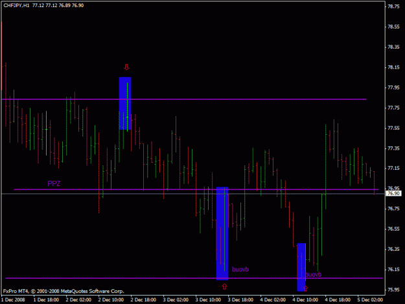The image size is (405, 304).
Task: Click the red up arrow beside the 4 Dec blue rectangle
Action: click(305, 288)
